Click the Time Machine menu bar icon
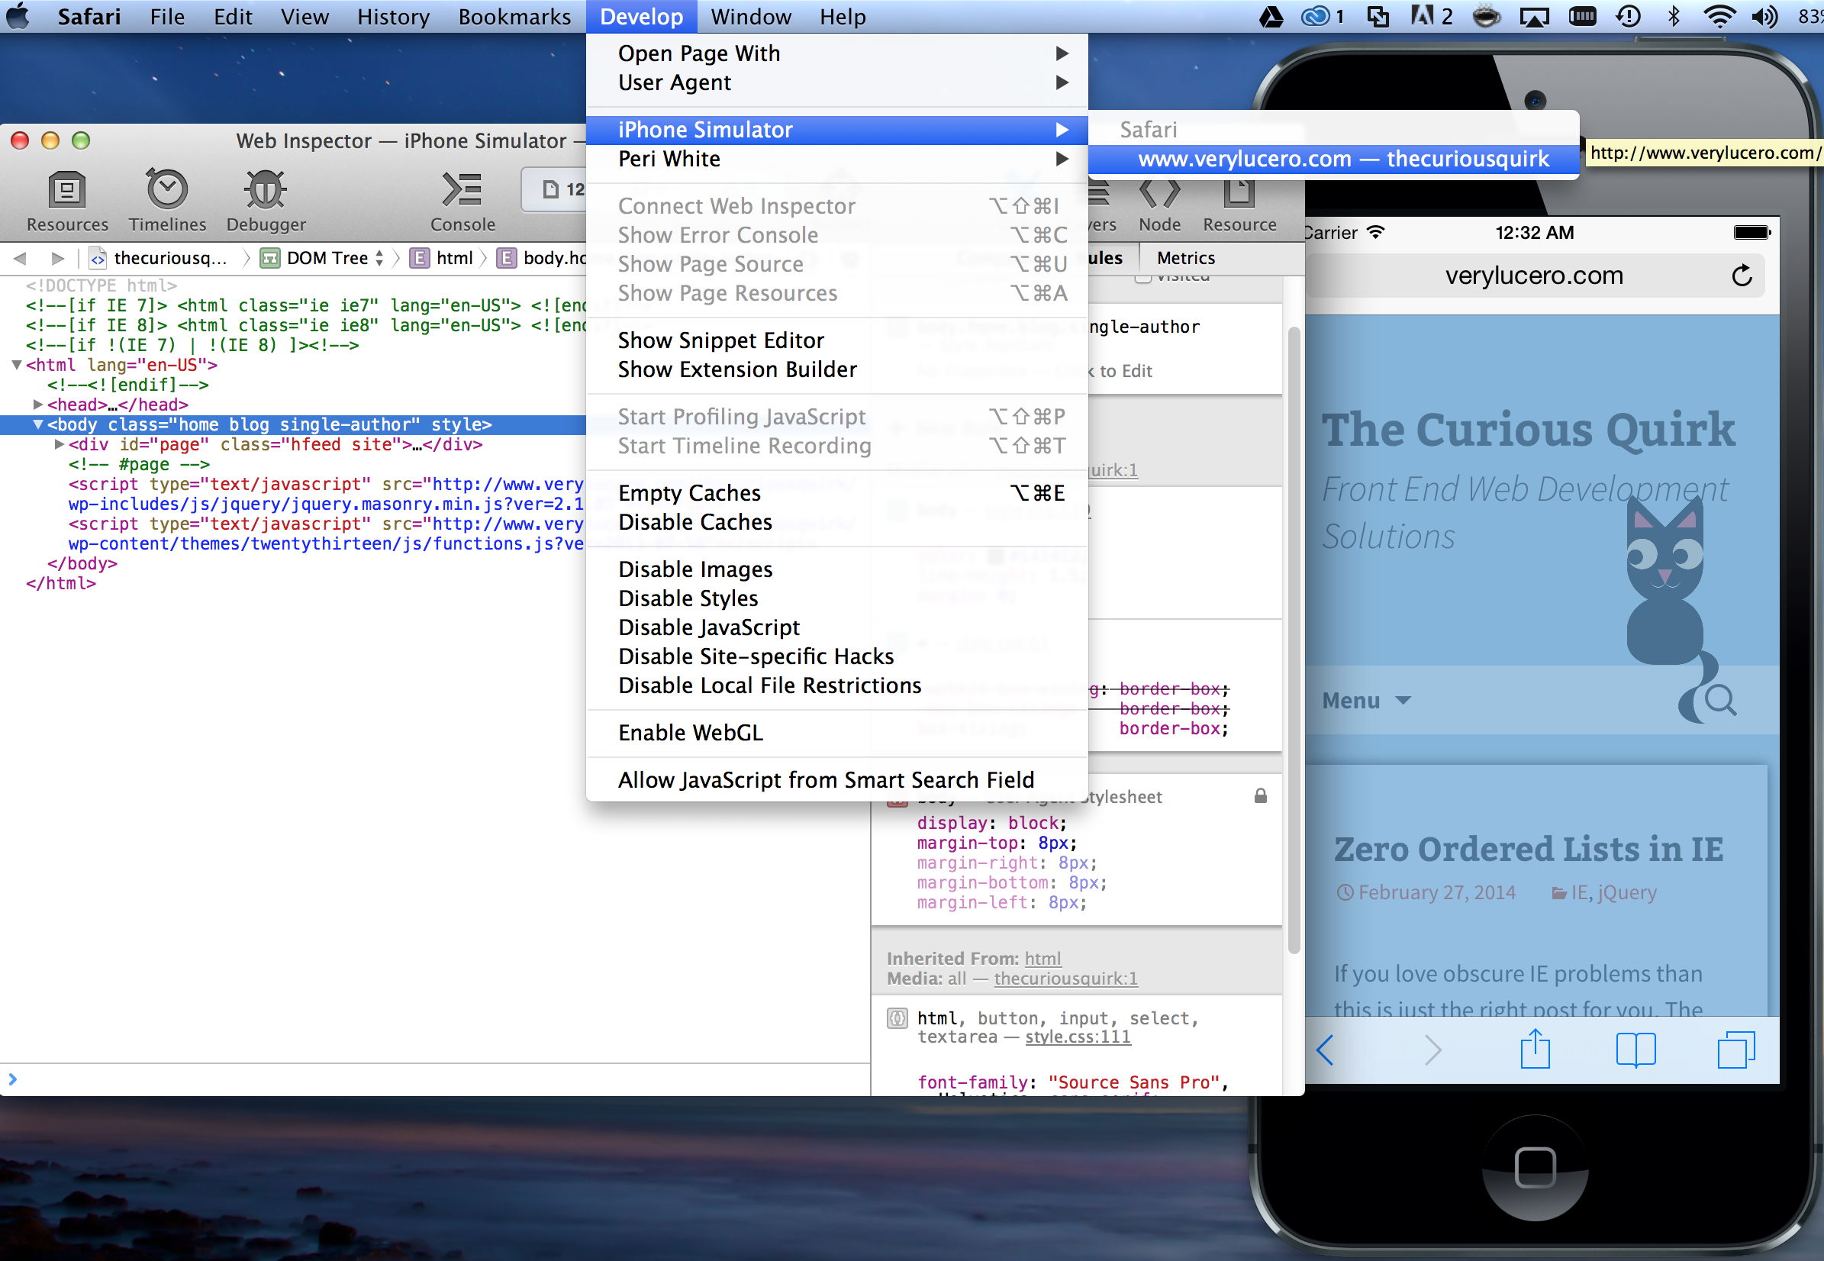 (x=1628, y=16)
